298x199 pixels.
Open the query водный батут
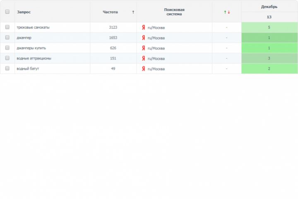(x=28, y=68)
